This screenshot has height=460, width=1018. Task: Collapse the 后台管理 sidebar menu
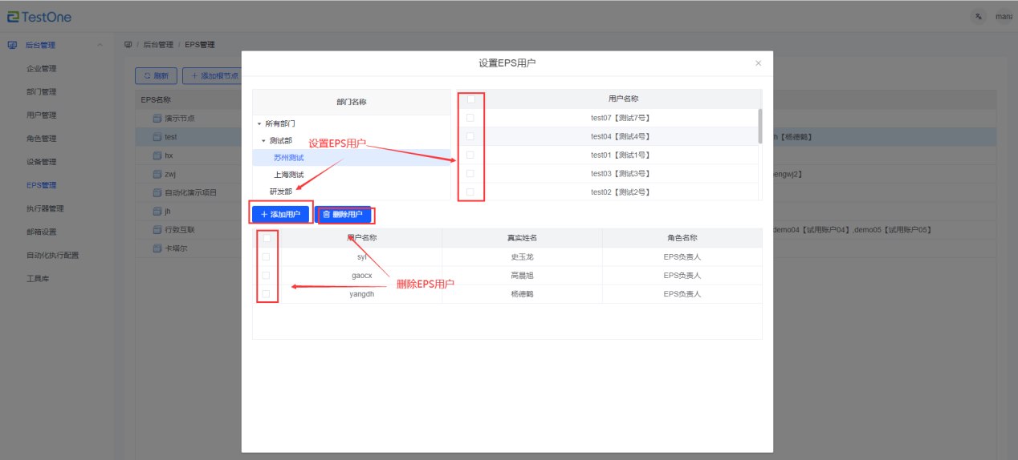pos(100,45)
